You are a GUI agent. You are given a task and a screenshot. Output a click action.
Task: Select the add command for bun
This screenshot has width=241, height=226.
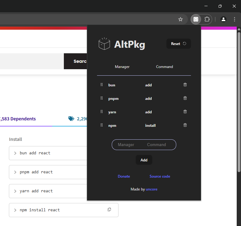click(x=149, y=85)
